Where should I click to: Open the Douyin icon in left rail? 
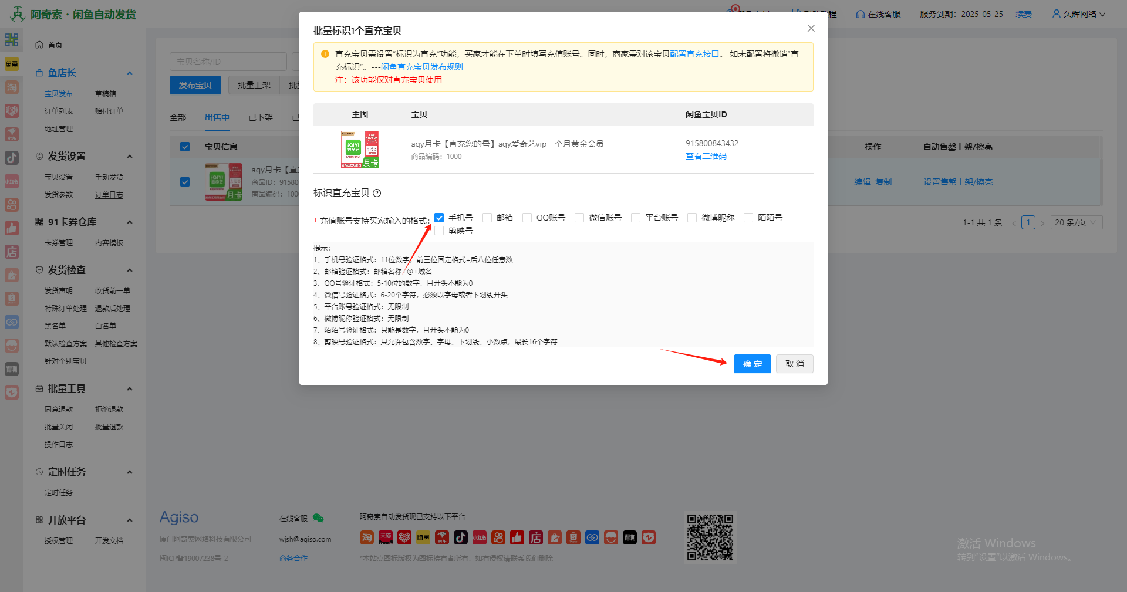pos(12,158)
